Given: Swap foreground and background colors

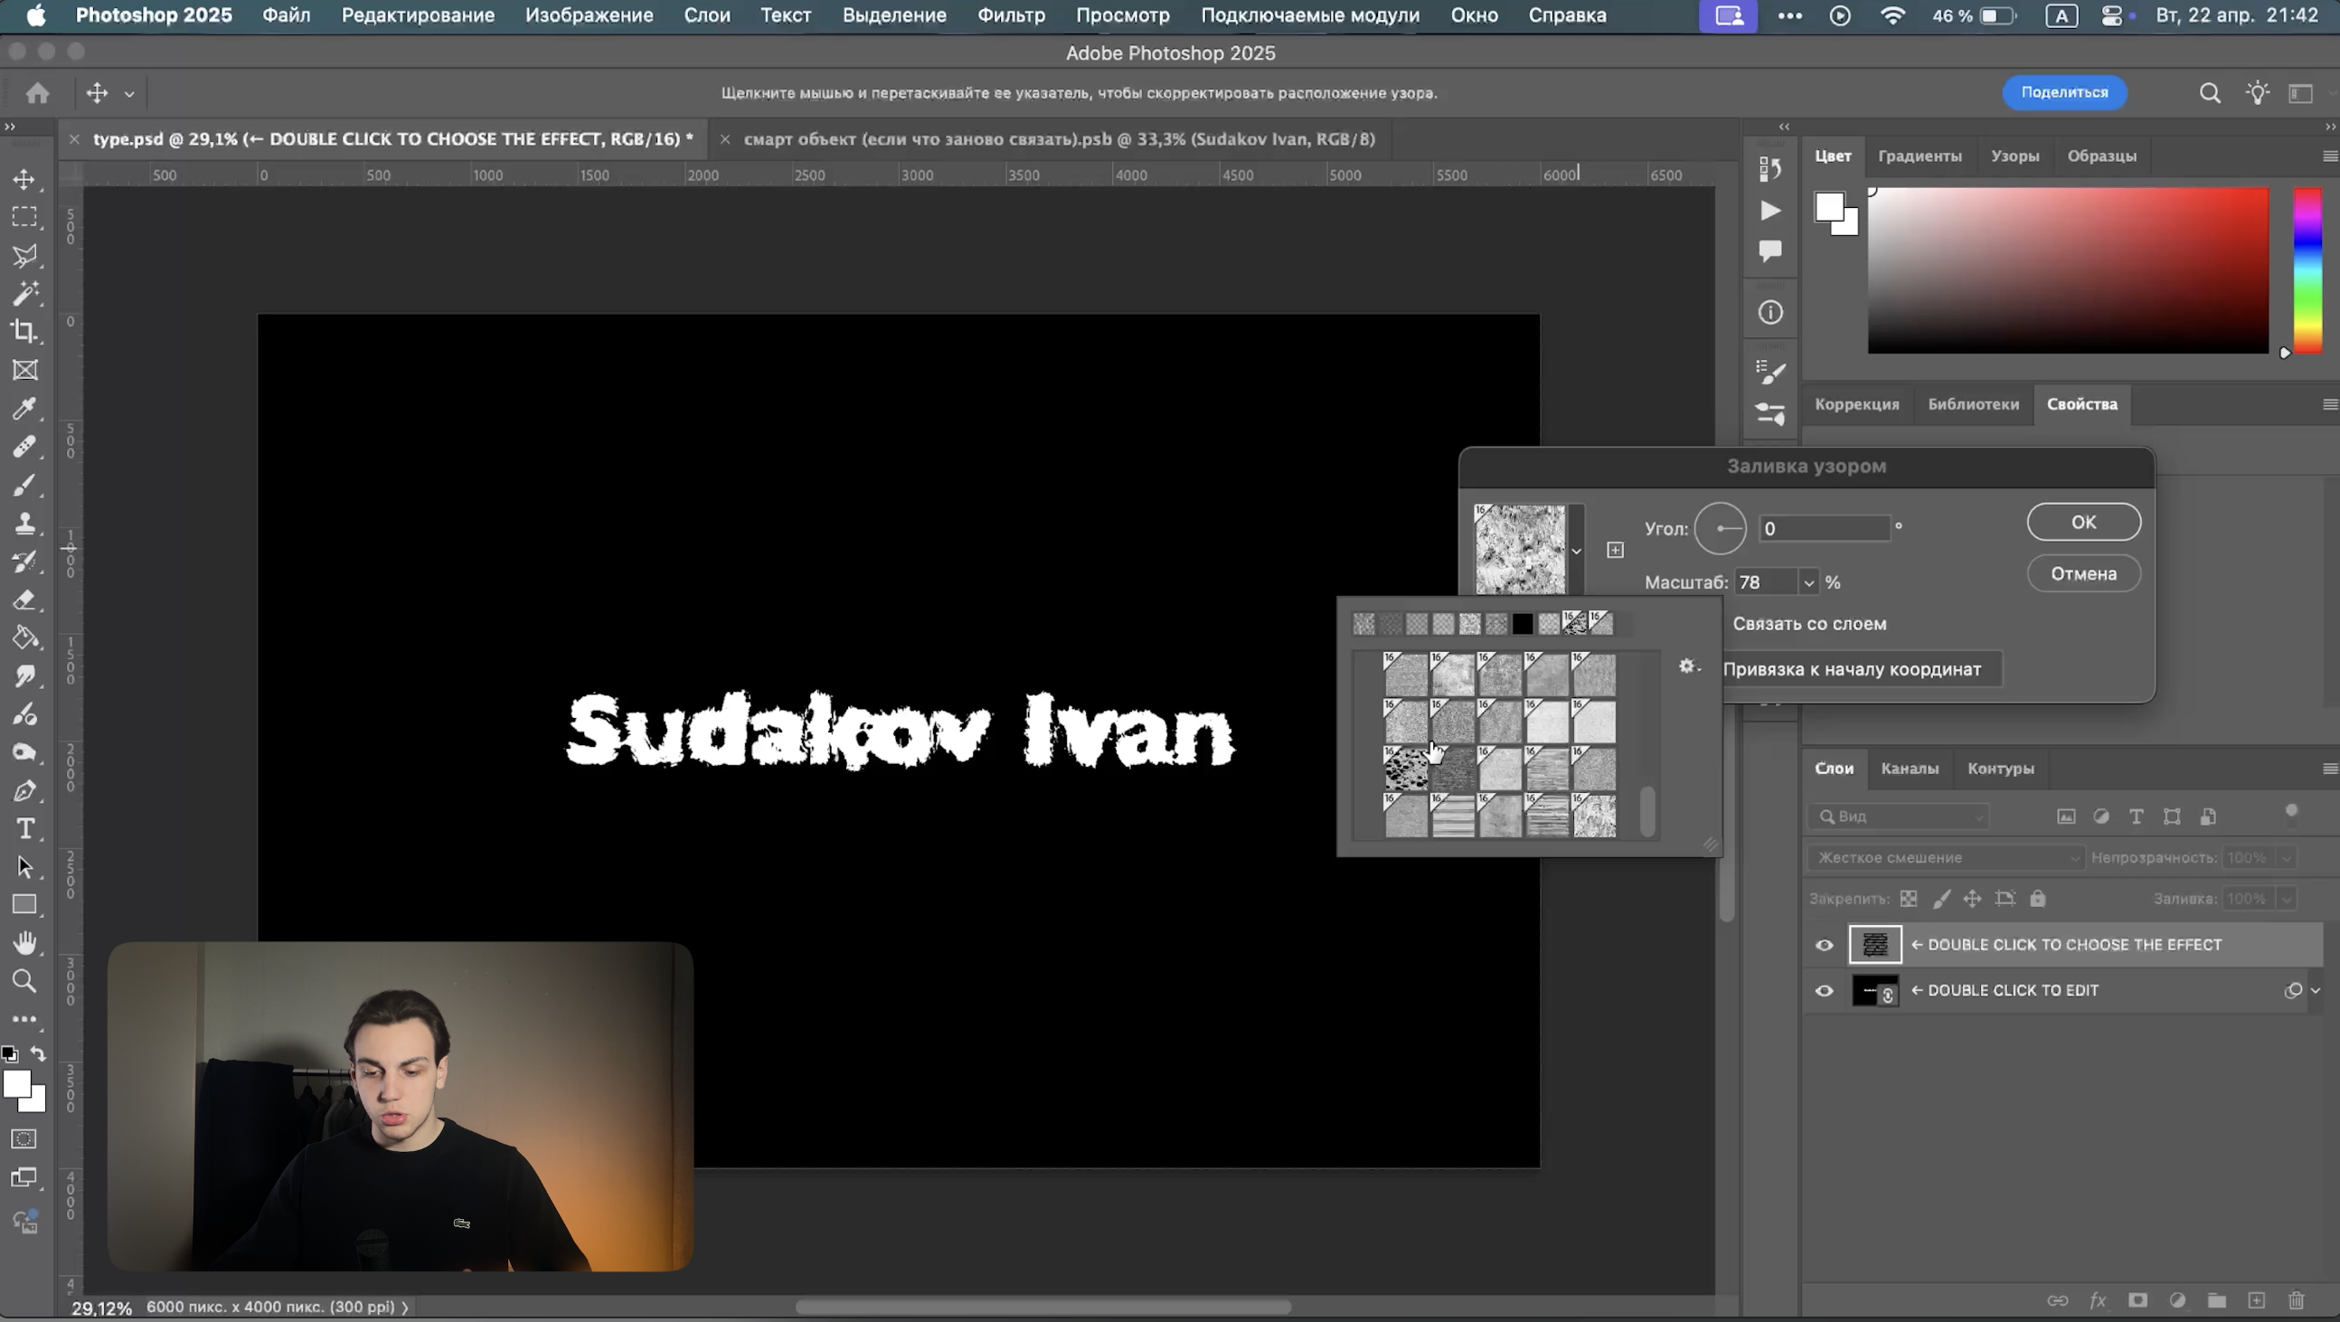Looking at the screenshot, I should 38,1053.
